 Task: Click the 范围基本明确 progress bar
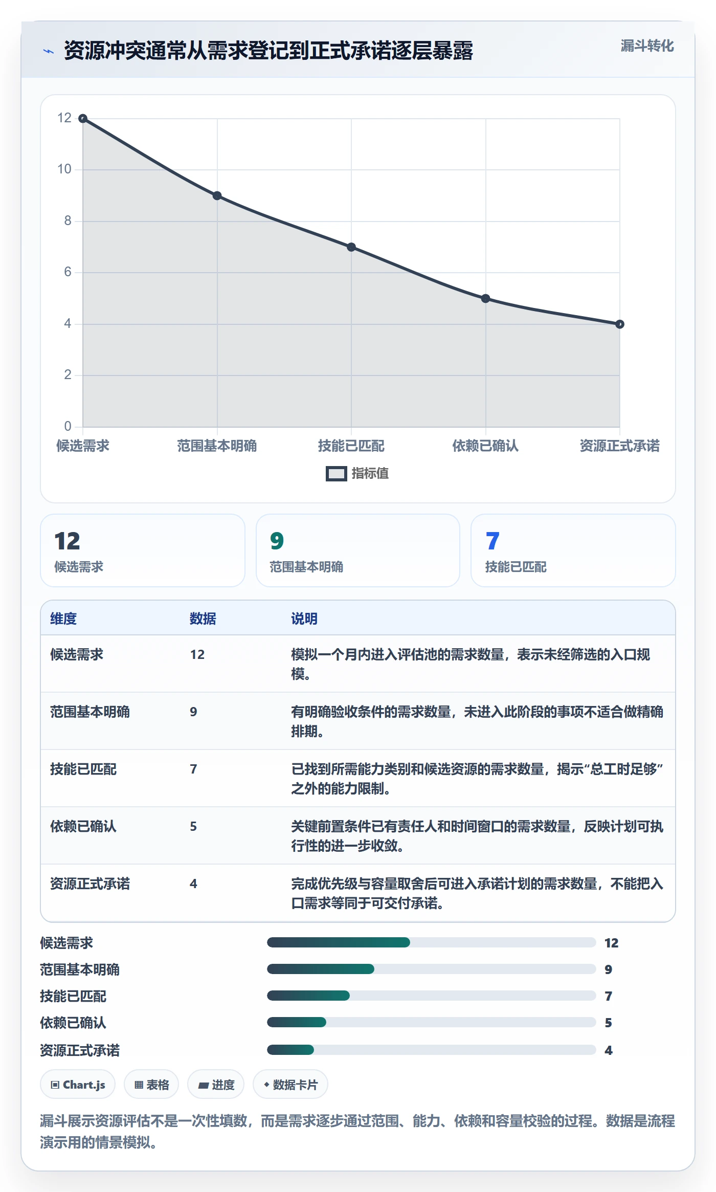[x=432, y=969]
